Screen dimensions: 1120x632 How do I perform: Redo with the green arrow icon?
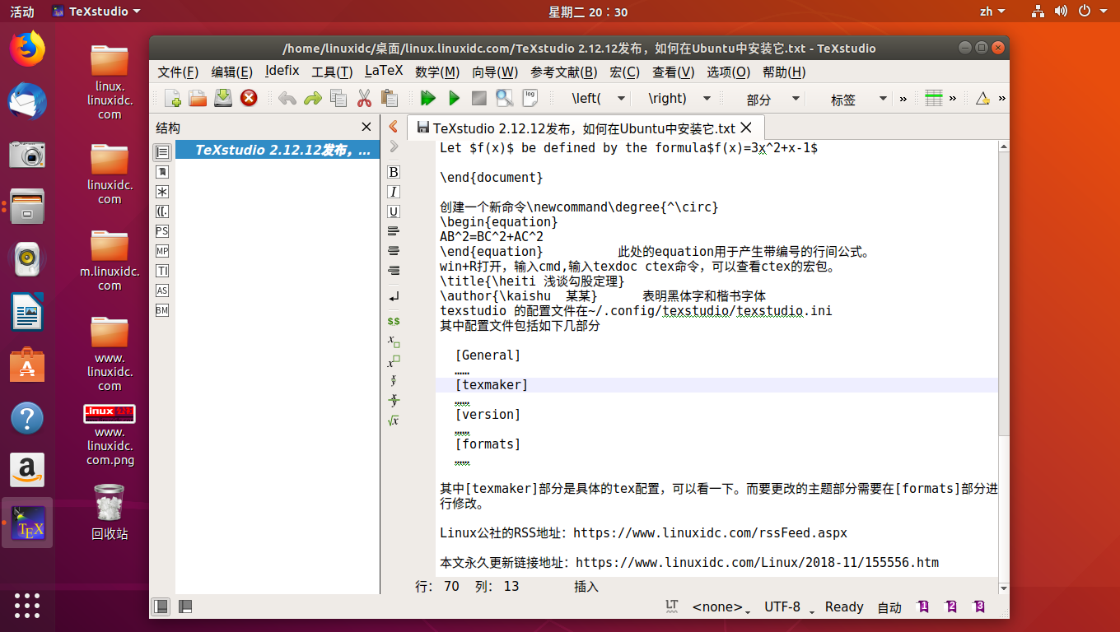coord(312,99)
